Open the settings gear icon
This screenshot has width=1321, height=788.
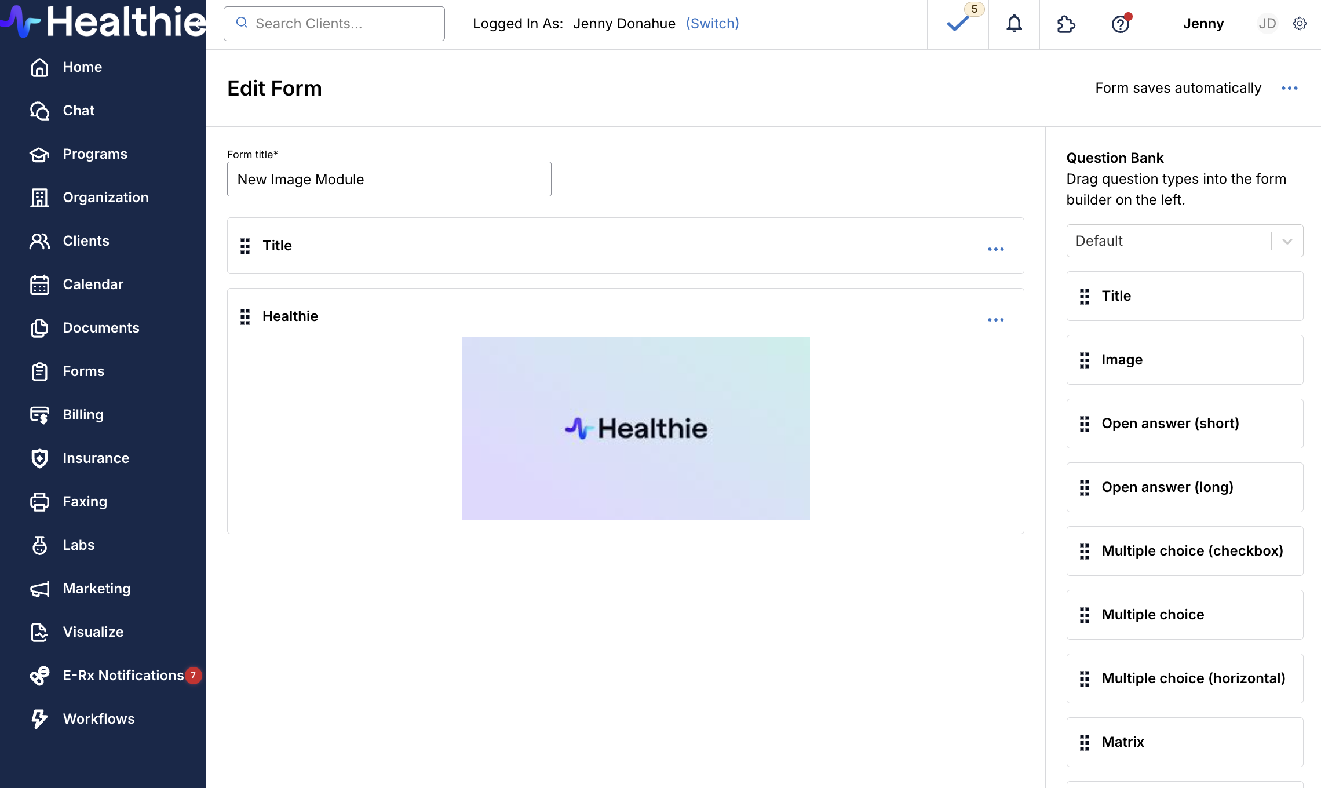point(1300,24)
